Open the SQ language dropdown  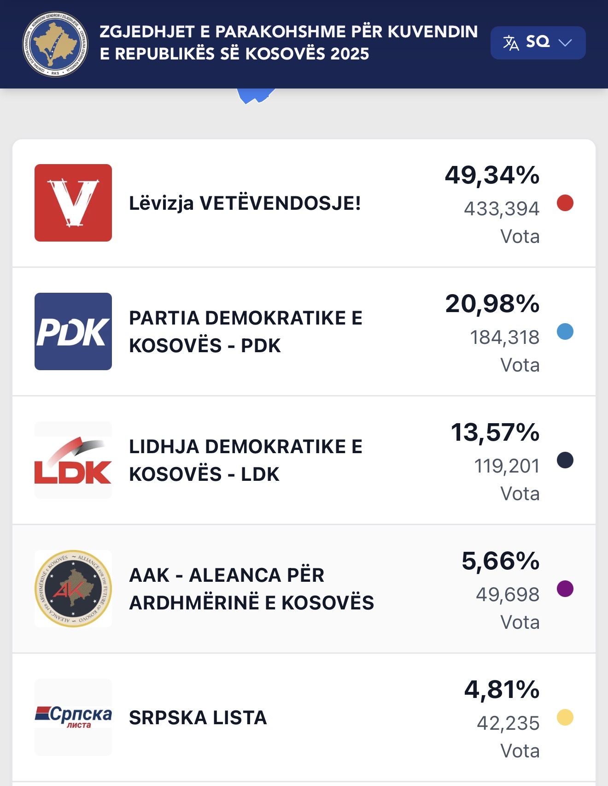tap(538, 42)
